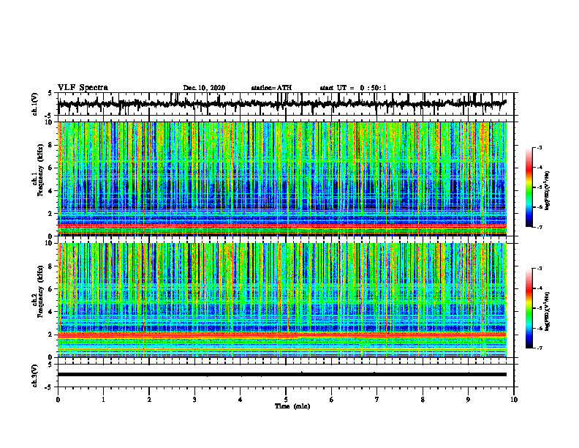Click the ch.1 color scale bar
The image size is (579, 448).
529,187
